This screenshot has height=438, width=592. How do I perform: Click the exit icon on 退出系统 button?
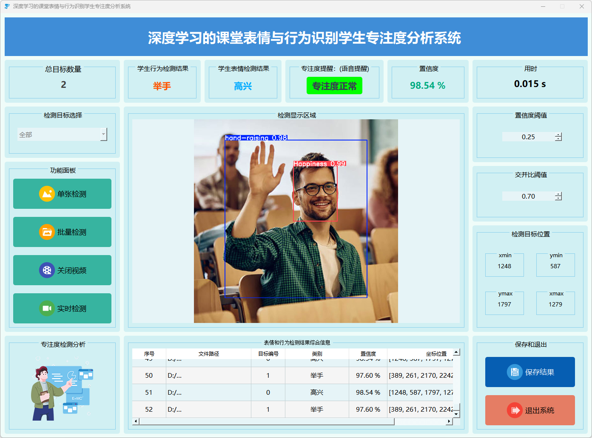515,410
